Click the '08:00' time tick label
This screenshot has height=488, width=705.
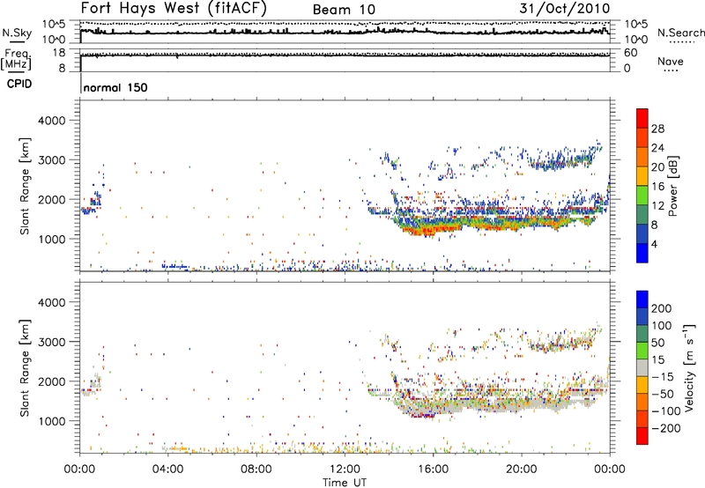pos(256,470)
